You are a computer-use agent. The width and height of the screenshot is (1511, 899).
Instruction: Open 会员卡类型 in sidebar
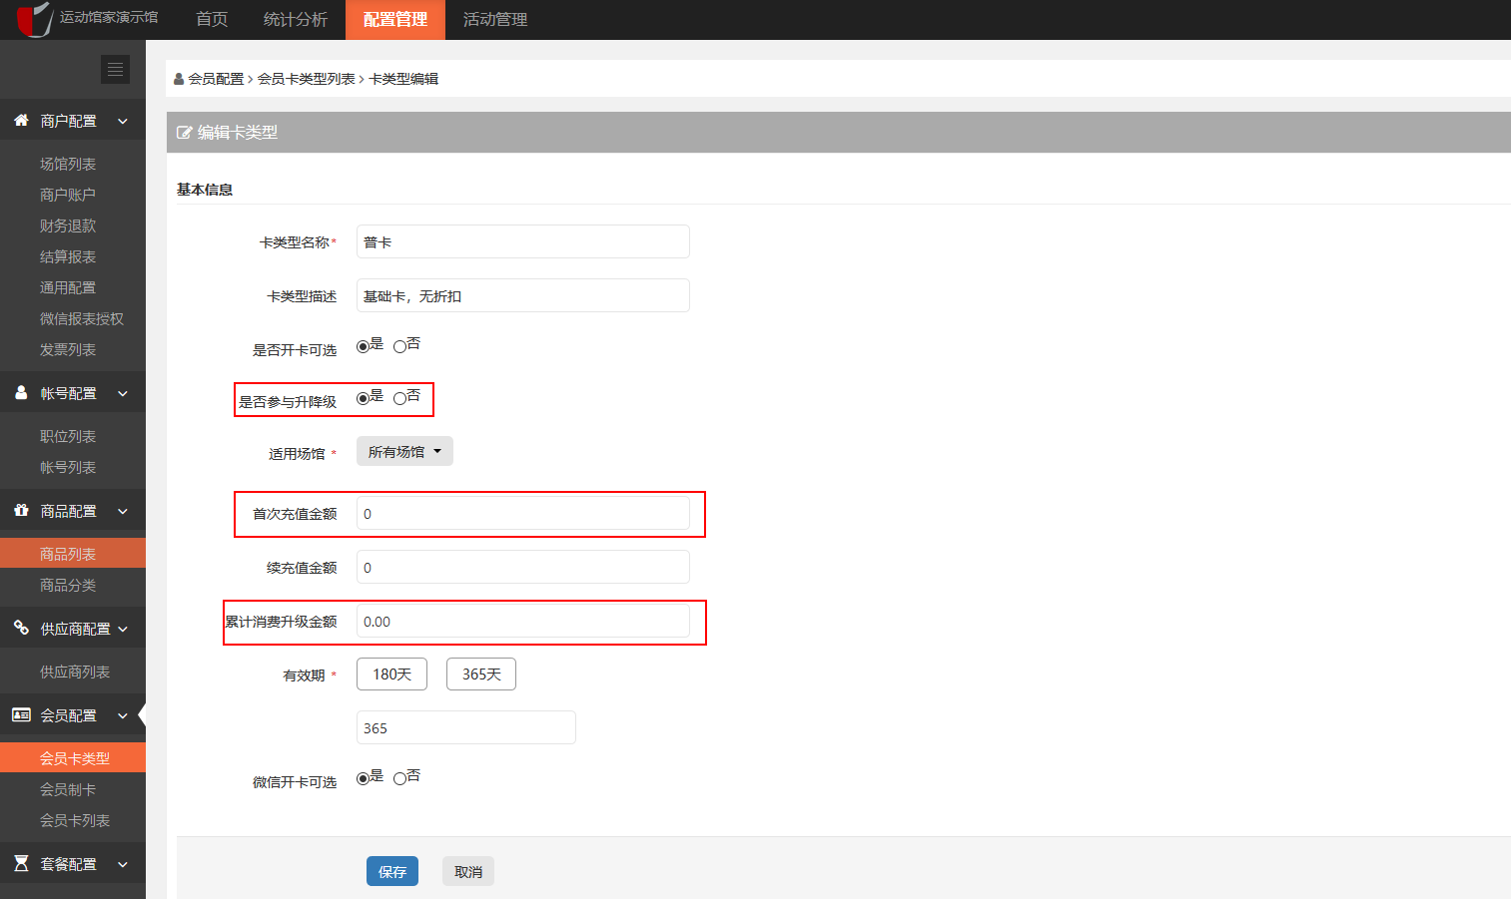pyautogui.click(x=75, y=758)
